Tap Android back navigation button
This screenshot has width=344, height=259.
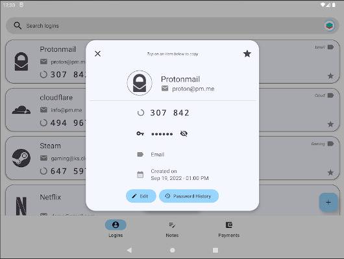129,250
